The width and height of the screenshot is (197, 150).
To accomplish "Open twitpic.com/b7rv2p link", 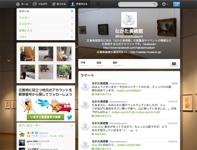I will tap(124, 112).
